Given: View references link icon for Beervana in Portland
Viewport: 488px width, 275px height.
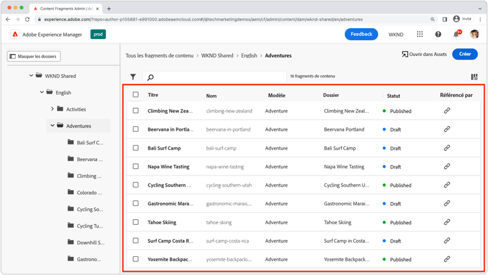Looking at the screenshot, I should click(447, 129).
